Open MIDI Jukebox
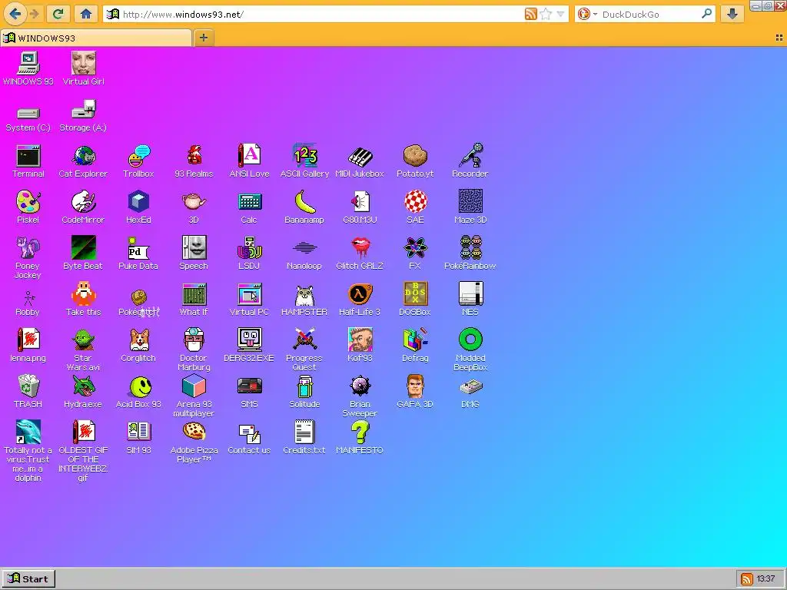The height and width of the screenshot is (590, 787). [x=360, y=161]
